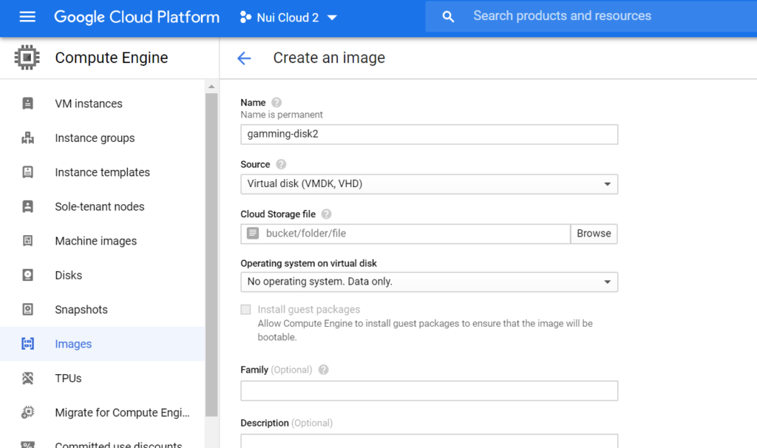757x448 pixels.
Task: Click the Images icon in sidebar
Action: coord(27,344)
